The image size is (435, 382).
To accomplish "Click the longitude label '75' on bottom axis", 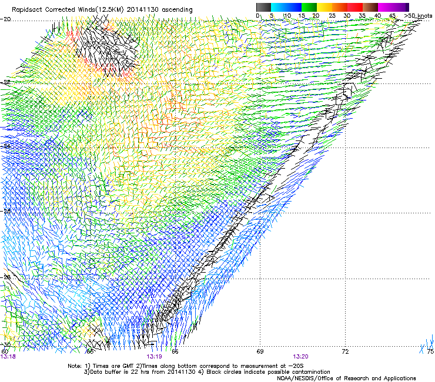I will (430, 352).
